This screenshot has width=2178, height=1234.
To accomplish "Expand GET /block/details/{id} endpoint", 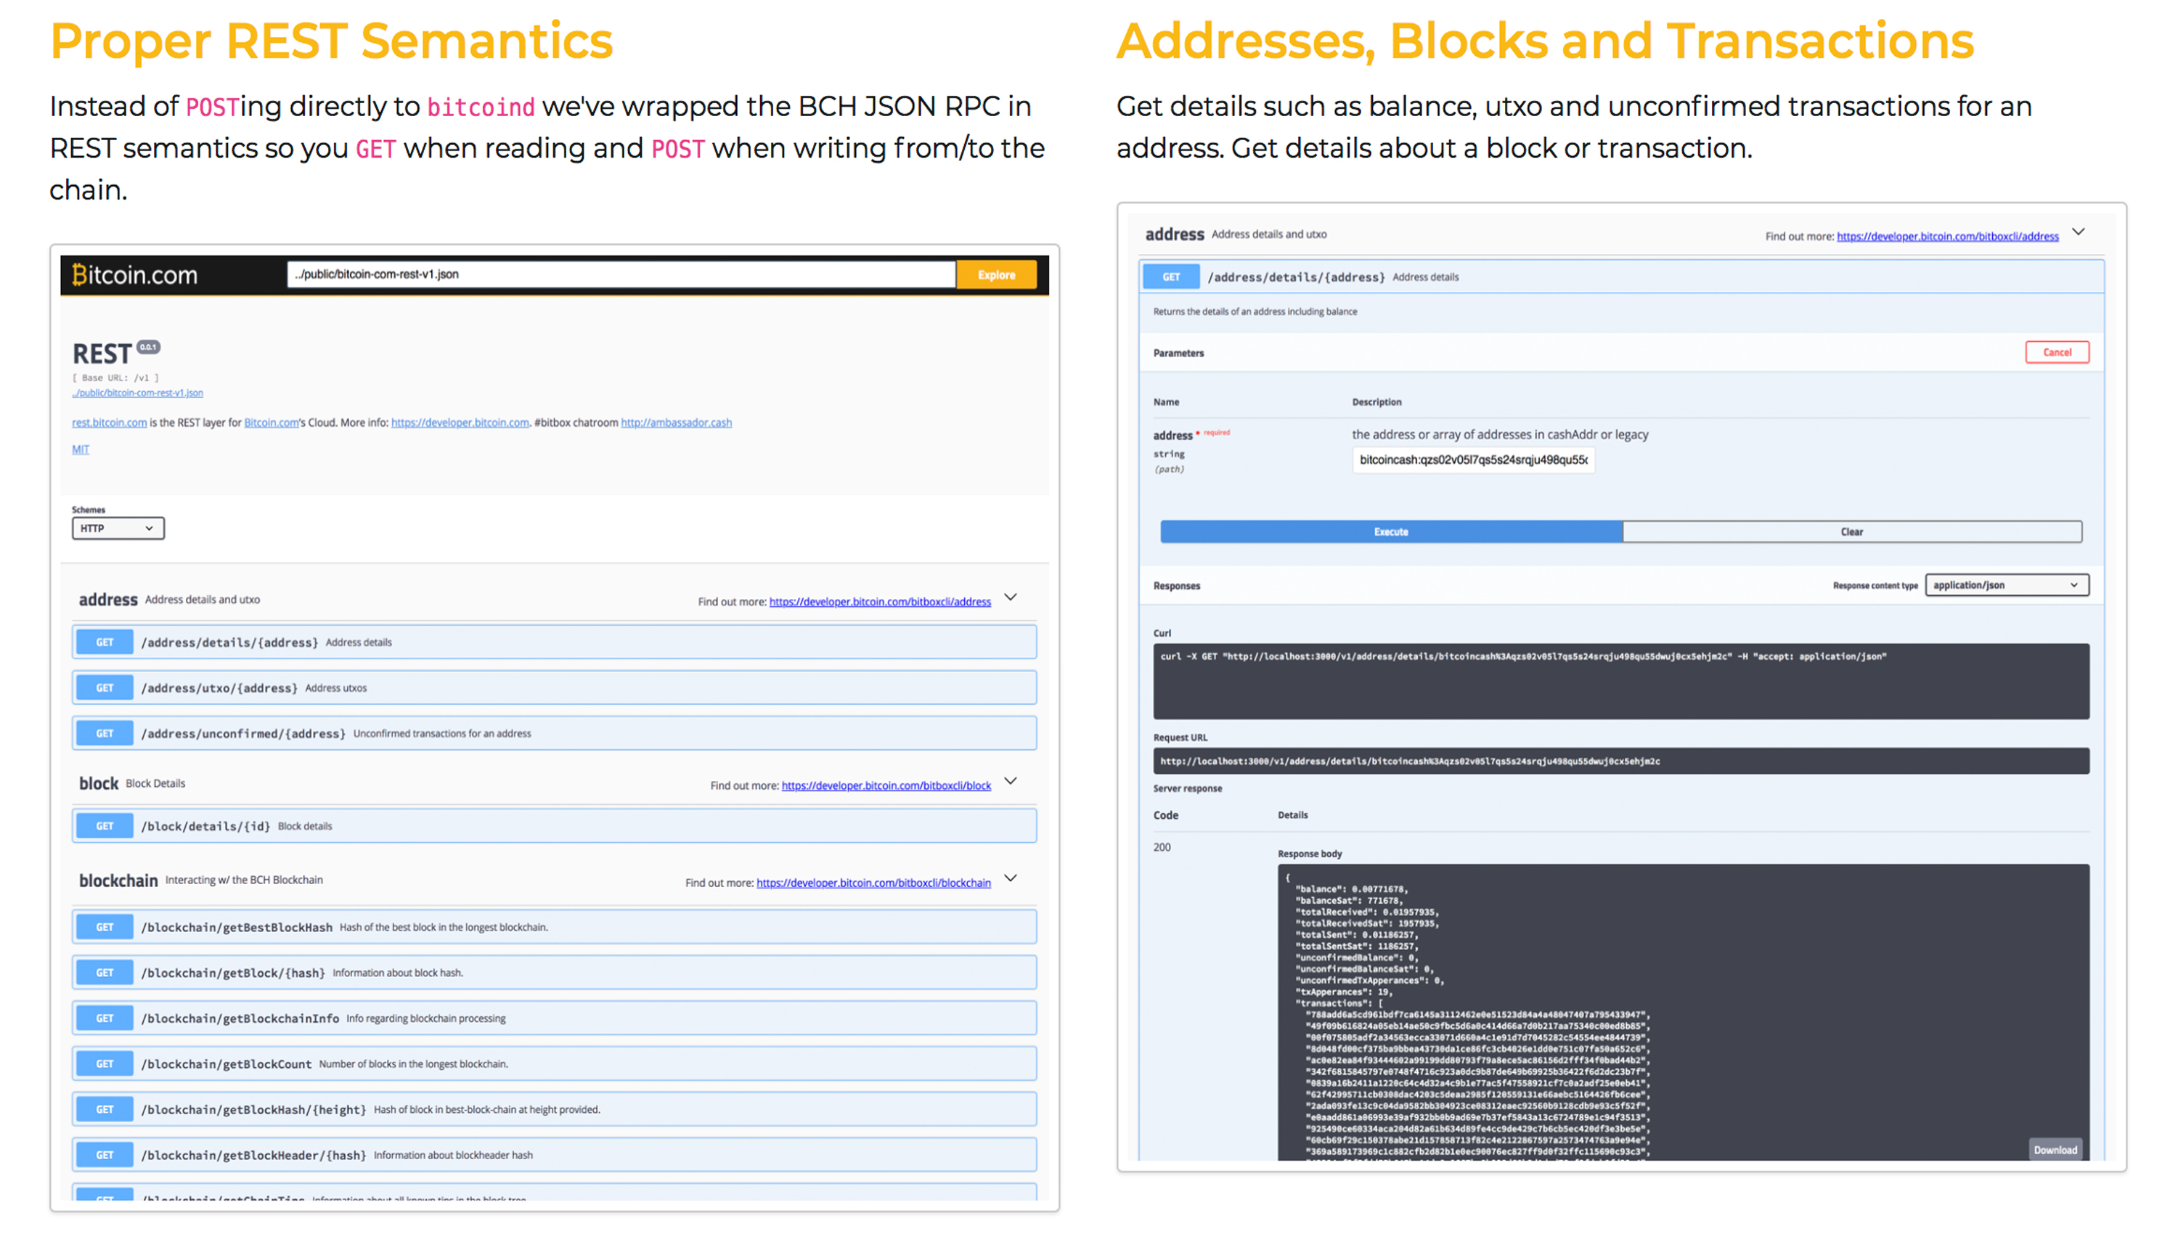I will [554, 826].
